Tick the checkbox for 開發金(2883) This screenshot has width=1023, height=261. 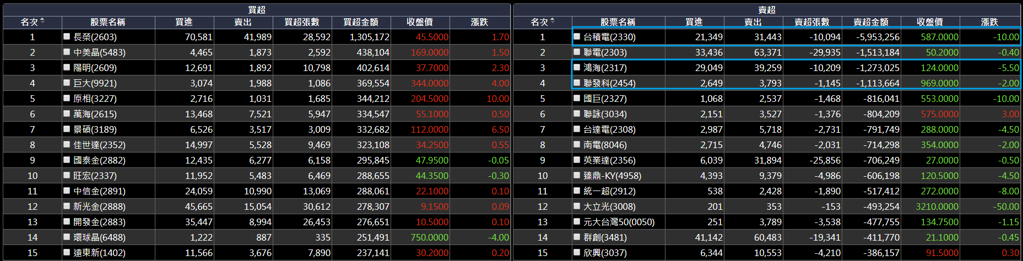(x=67, y=221)
